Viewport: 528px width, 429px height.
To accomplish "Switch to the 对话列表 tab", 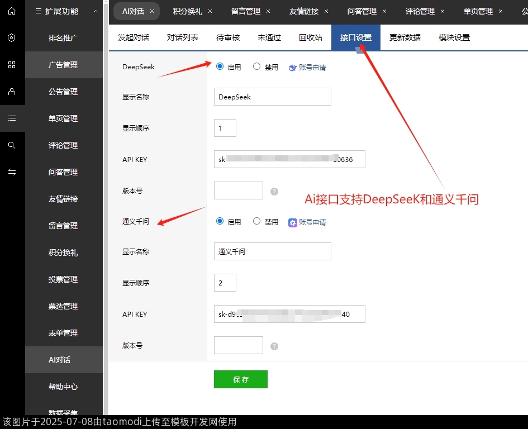I will coord(184,37).
